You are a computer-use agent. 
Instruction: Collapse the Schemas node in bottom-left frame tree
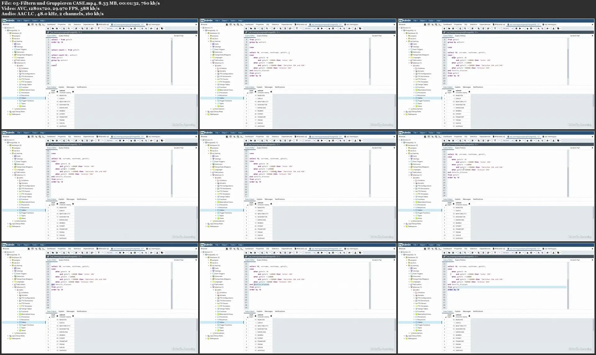coord(13,287)
